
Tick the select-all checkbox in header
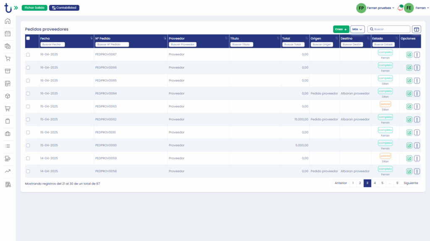click(28, 38)
